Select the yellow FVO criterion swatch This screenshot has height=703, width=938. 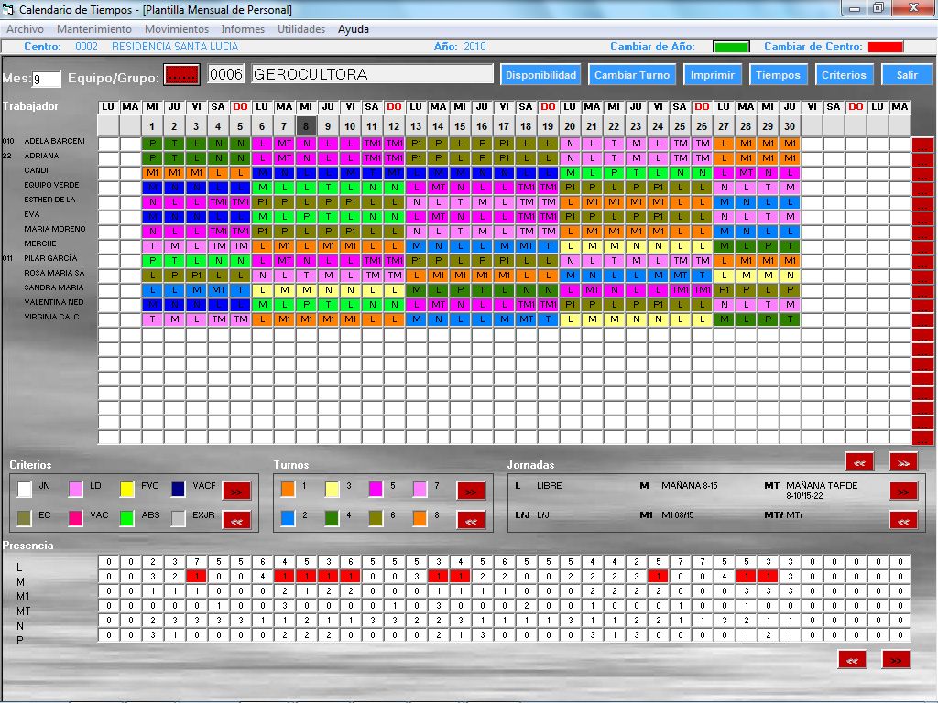pos(127,490)
